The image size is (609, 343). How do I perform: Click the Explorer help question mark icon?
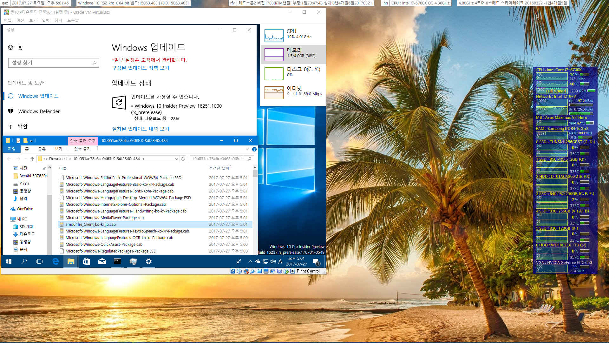click(x=254, y=149)
